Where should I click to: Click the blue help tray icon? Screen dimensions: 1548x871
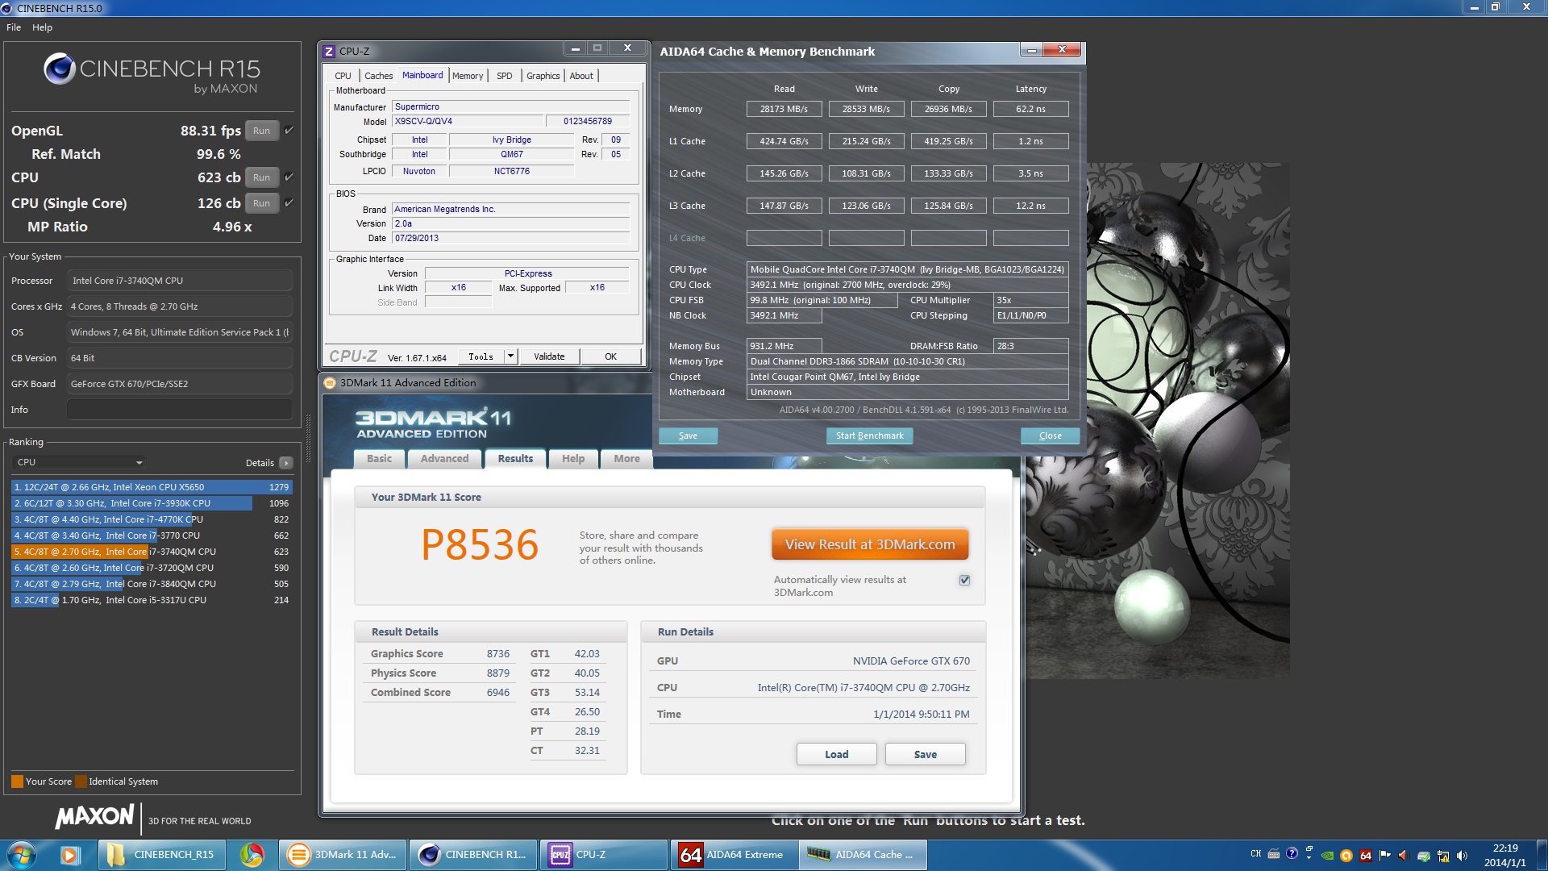click(1292, 853)
